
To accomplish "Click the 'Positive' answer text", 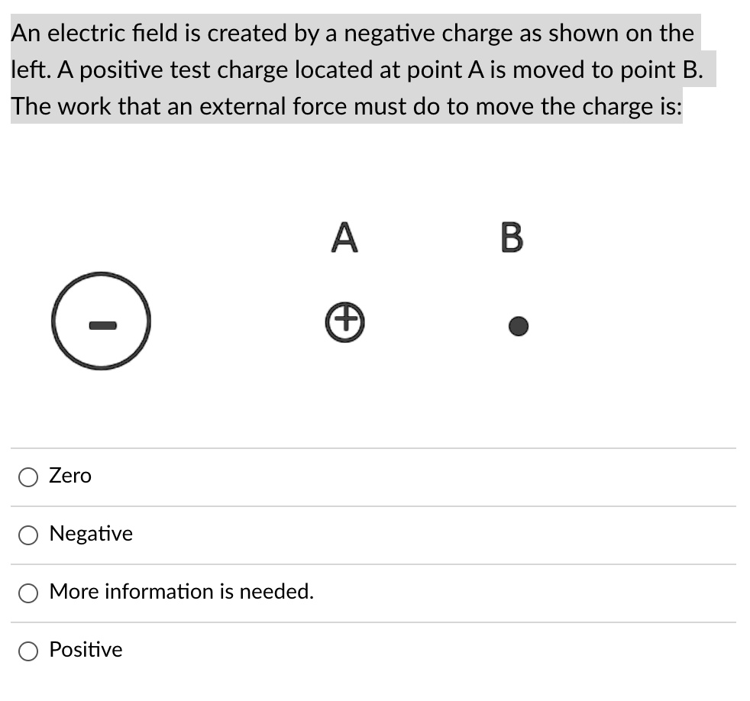I will pyautogui.click(x=85, y=650).
